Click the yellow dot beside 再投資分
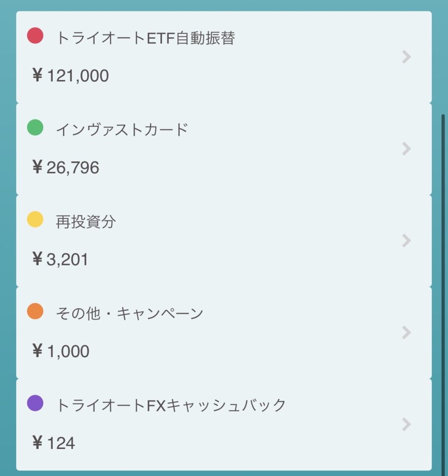 pos(35,219)
